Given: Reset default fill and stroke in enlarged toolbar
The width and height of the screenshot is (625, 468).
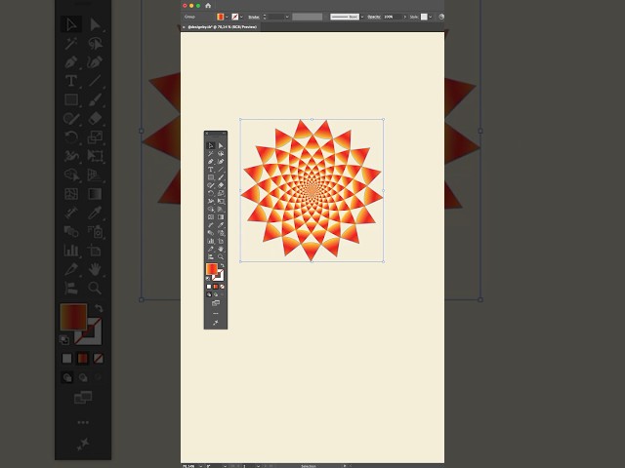Looking at the screenshot, I should (x=63, y=340).
